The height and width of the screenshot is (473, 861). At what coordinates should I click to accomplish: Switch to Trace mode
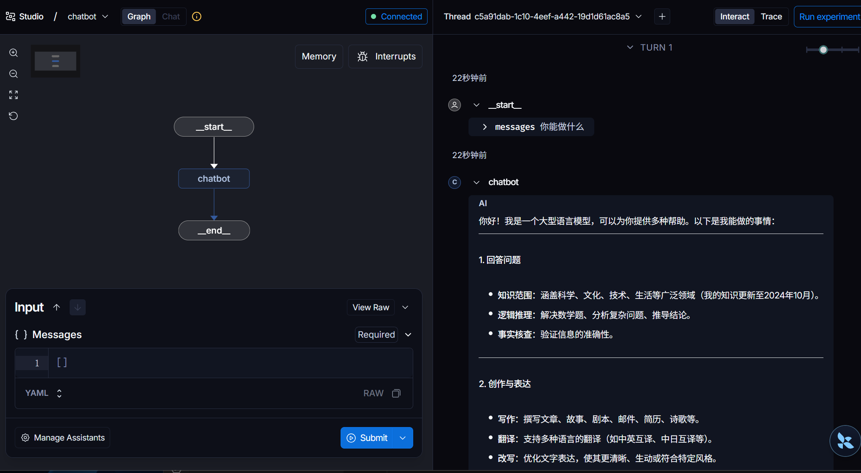(x=771, y=16)
